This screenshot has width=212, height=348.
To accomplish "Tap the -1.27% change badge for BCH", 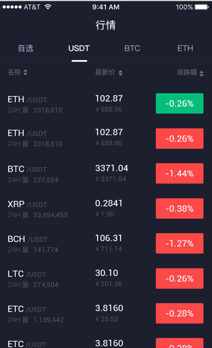I will tap(180, 243).
